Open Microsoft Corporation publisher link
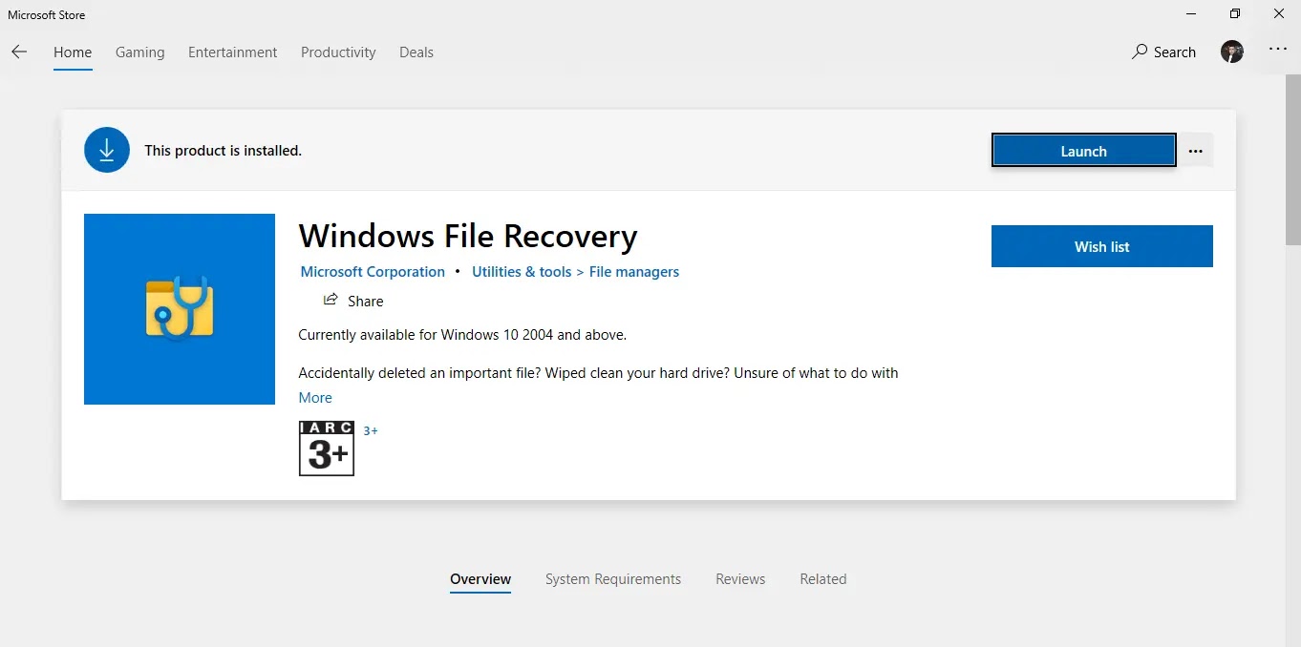The width and height of the screenshot is (1301, 647). [373, 272]
